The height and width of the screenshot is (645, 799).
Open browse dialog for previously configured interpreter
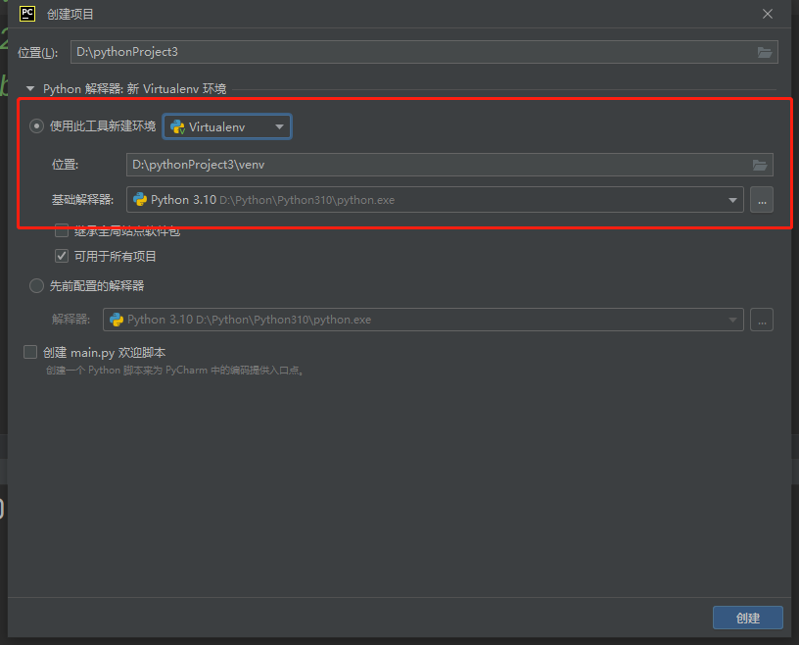[x=762, y=320]
